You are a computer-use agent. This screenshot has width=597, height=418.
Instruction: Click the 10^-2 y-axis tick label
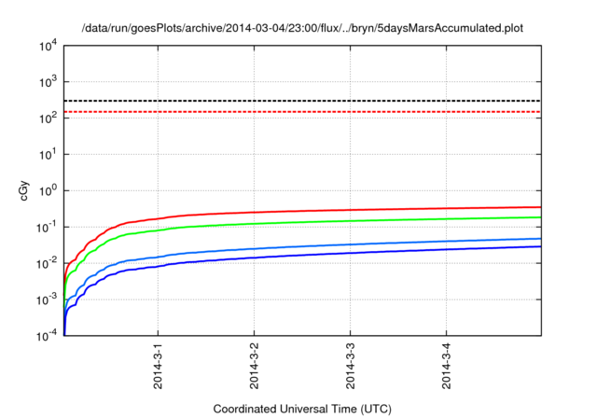47,263
